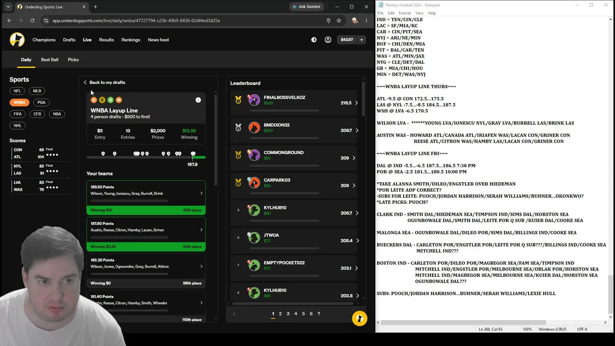
Task: Switch to the Picks tab
Action: click(x=73, y=60)
